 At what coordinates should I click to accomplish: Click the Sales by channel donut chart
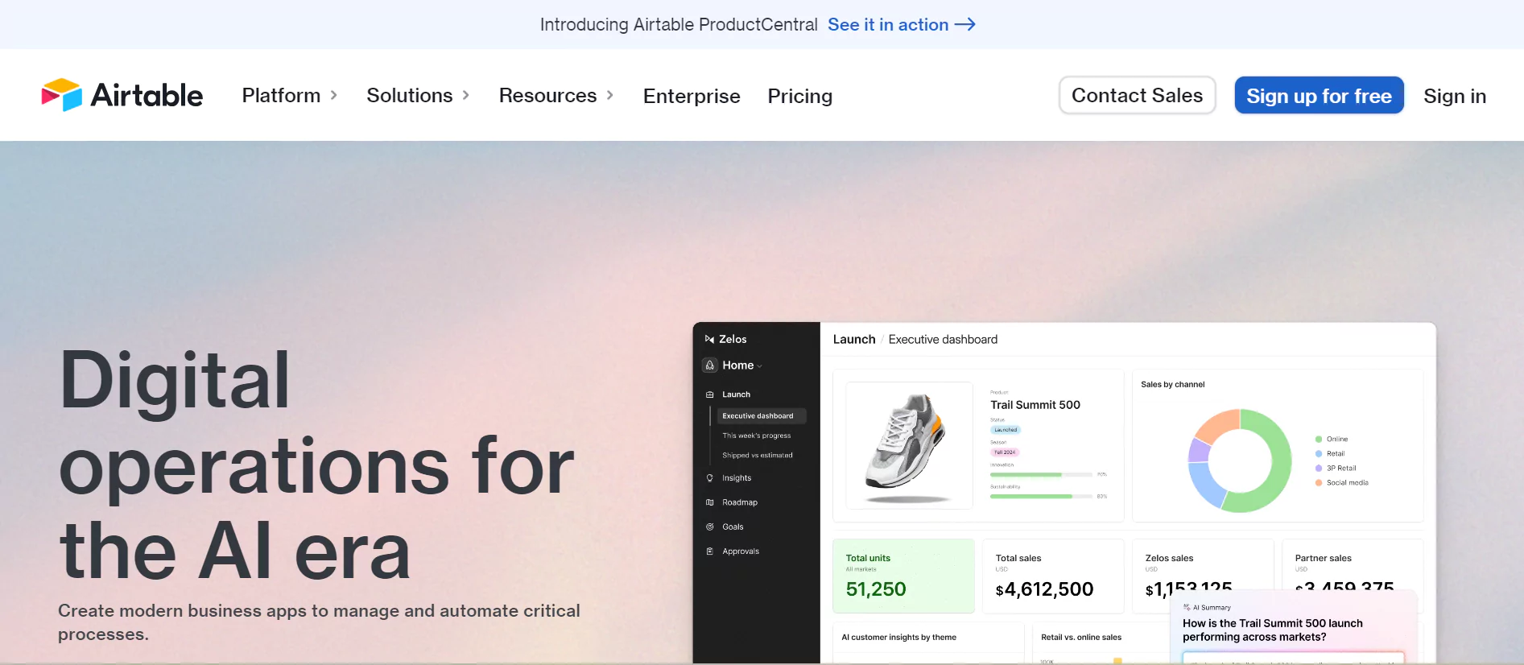pyautogui.click(x=1240, y=461)
